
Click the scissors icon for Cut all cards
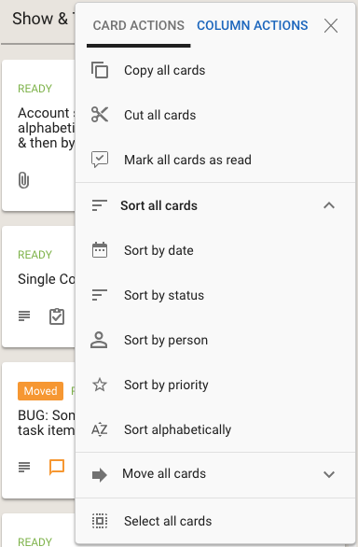point(100,115)
